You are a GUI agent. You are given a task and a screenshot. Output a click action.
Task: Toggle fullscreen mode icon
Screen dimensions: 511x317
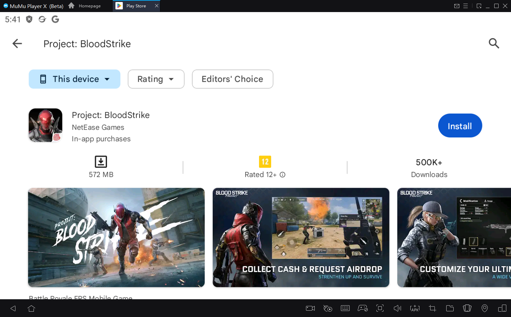[x=380, y=308]
